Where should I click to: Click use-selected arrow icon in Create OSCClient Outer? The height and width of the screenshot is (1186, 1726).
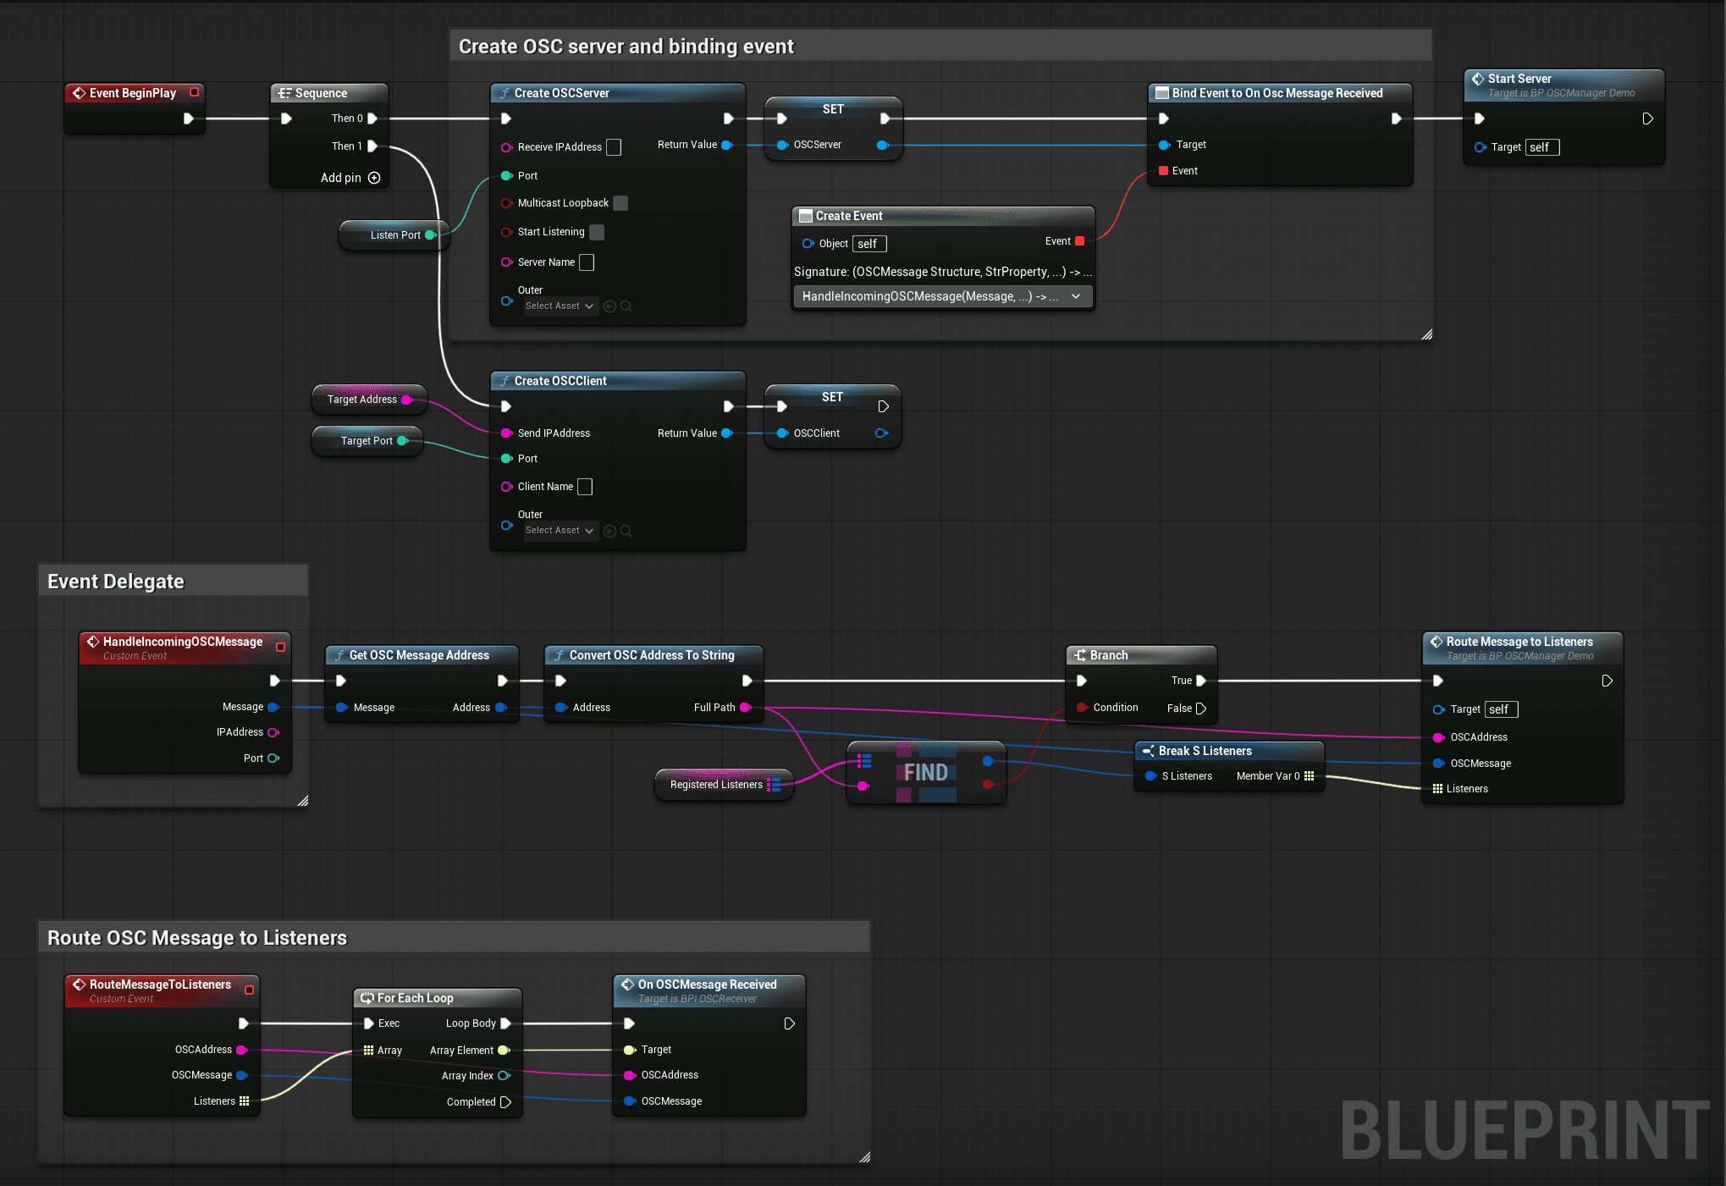(609, 531)
